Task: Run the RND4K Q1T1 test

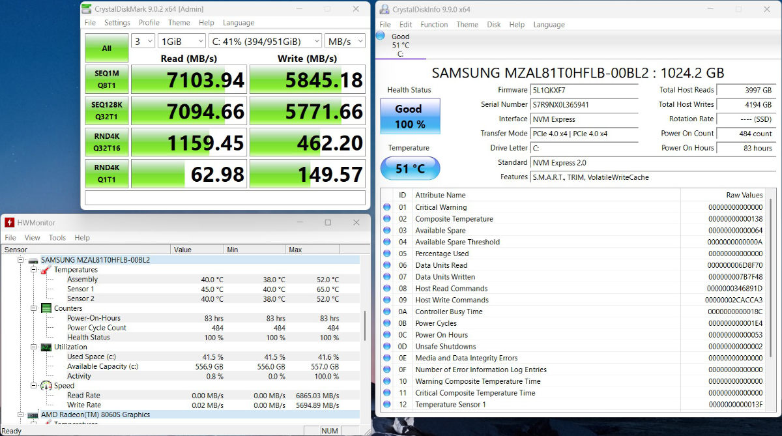Action: pos(107,173)
